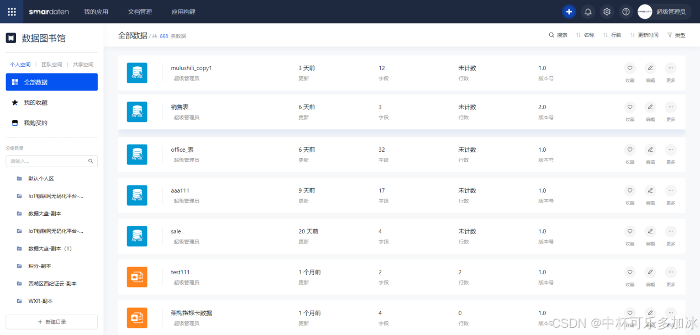Open dataset name mulushili_copy1

click(191, 68)
